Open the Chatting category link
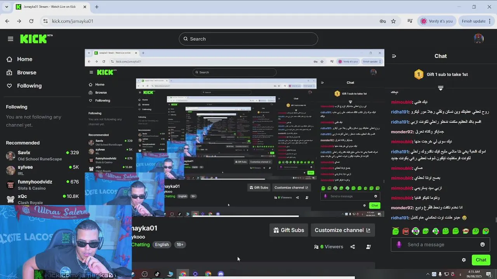The image size is (497, 279). coord(140,245)
